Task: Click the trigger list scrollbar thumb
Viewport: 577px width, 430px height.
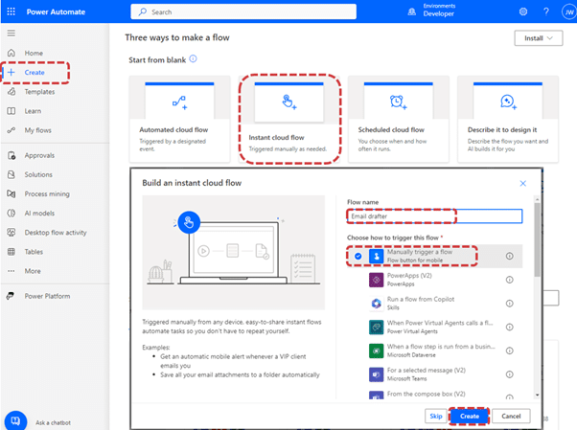Action: click(538, 239)
